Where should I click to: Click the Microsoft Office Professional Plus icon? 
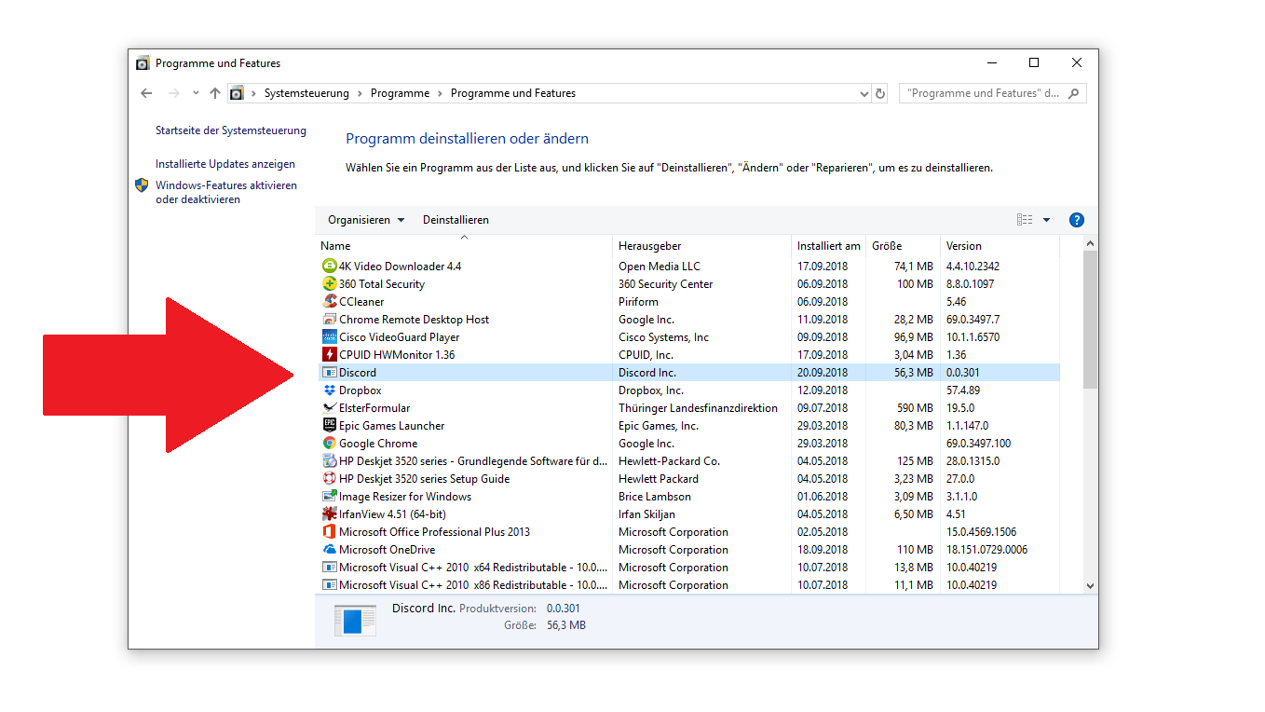[x=329, y=532]
